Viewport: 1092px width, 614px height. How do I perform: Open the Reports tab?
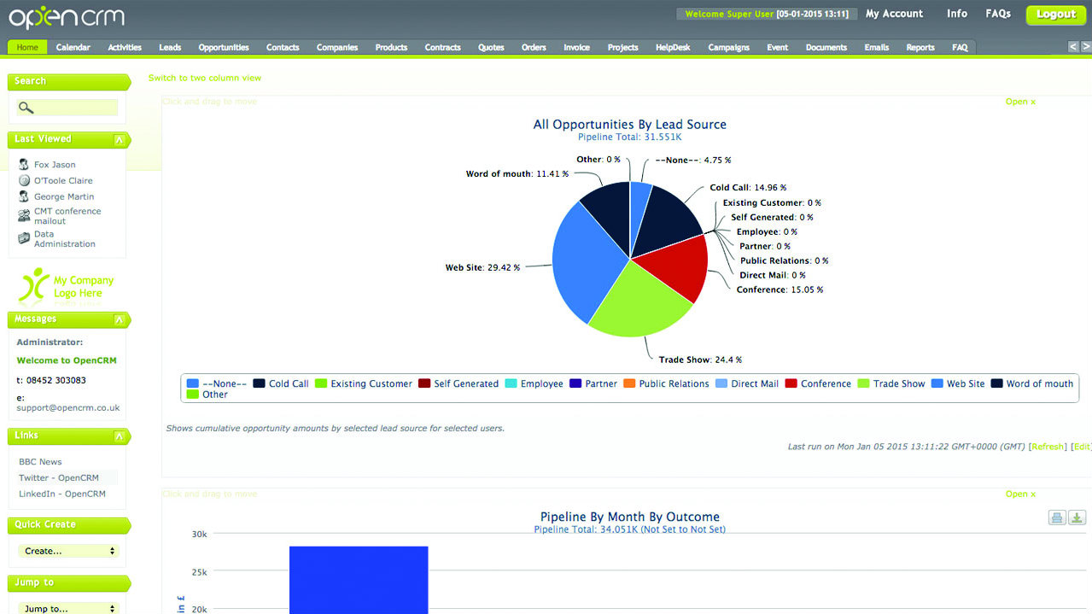(920, 47)
